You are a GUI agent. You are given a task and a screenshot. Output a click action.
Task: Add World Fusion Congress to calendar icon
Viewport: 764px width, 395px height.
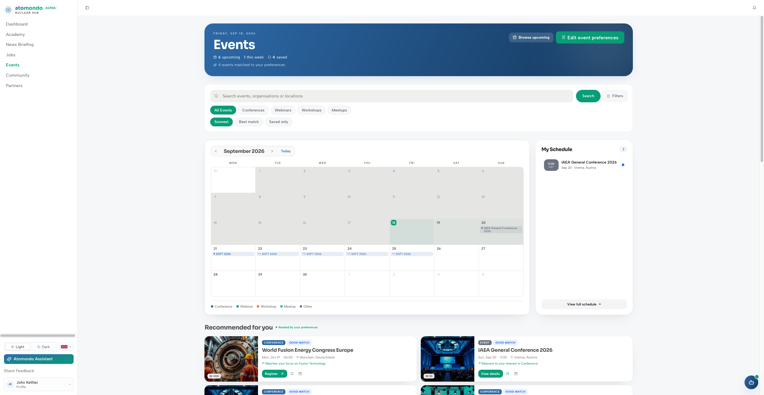click(300, 374)
